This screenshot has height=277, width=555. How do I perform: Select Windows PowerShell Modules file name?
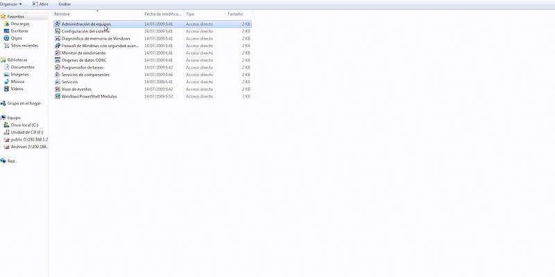(x=89, y=96)
